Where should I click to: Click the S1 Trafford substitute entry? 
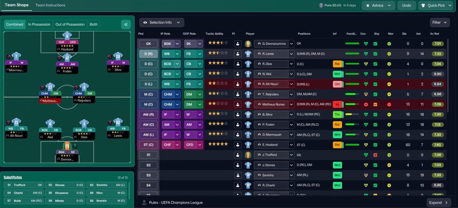tap(24, 185)
